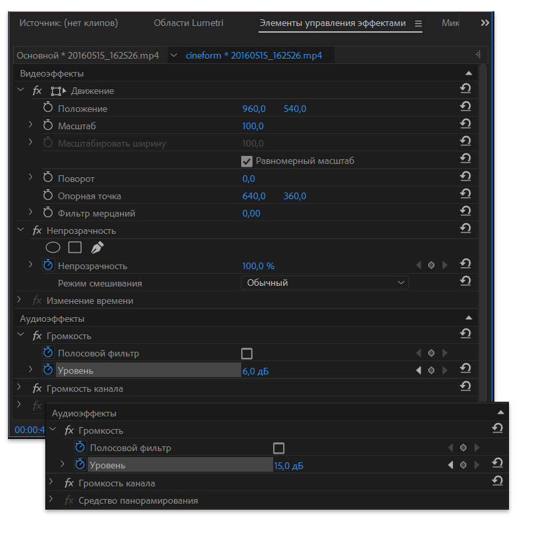Reset the Поворот parameter

pos(465,176)
